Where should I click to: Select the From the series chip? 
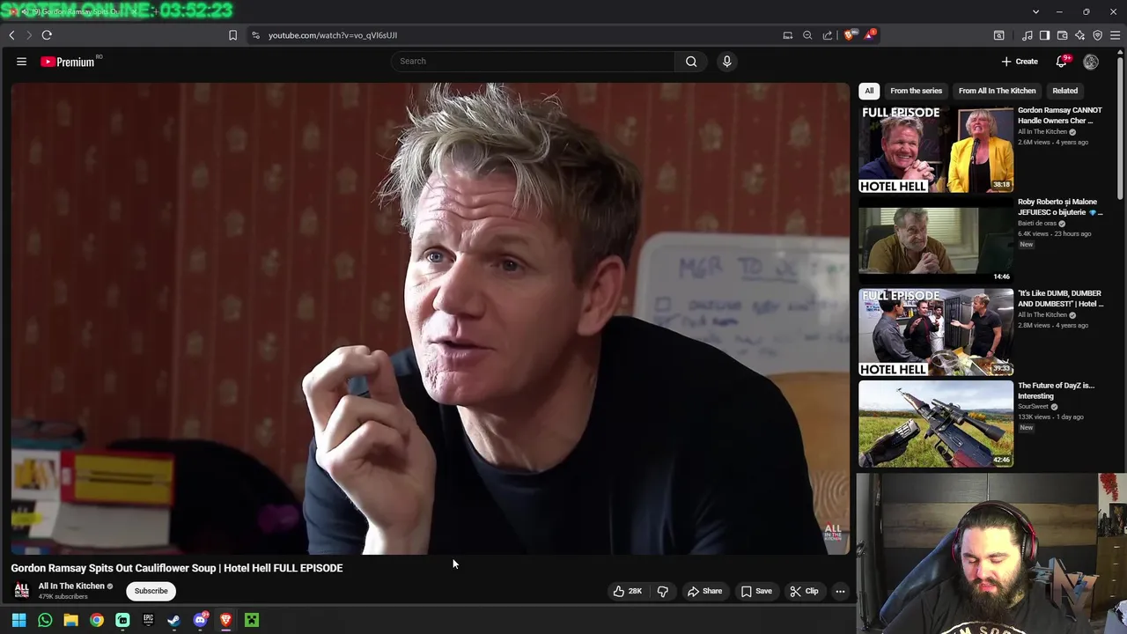pyautogui.click(x=916, y=91)
